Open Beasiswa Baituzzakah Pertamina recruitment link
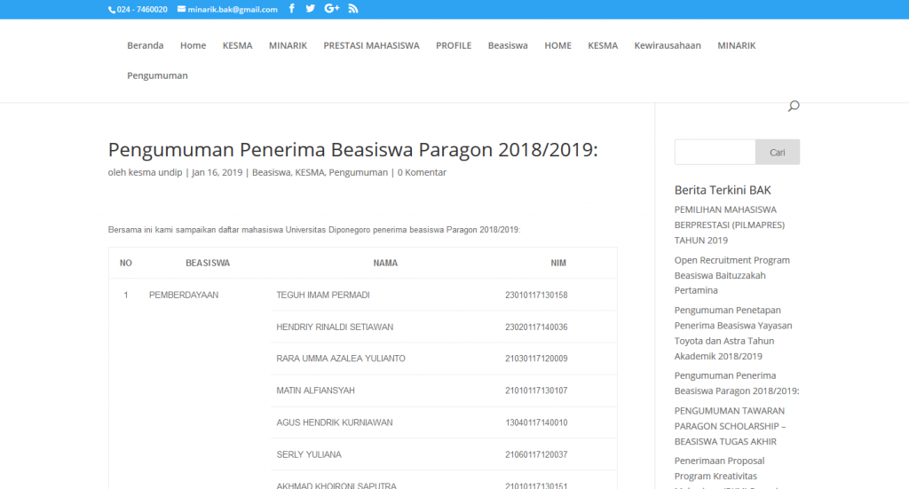 click(731, 275)
